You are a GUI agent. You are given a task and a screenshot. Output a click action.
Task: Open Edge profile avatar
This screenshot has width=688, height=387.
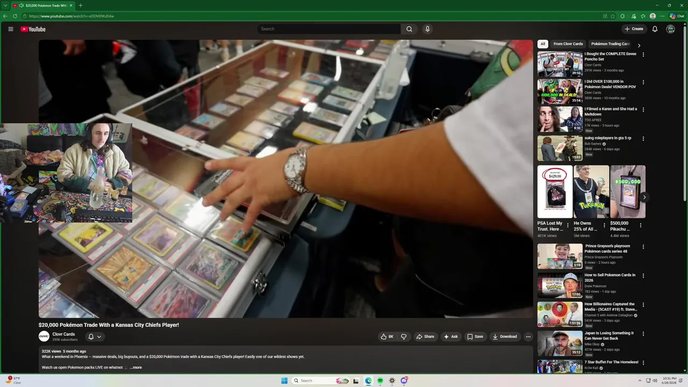[x=653, y=16]
